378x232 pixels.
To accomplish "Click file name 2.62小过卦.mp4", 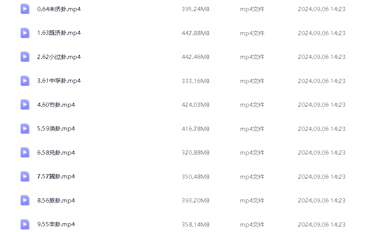I will (59, 57).
